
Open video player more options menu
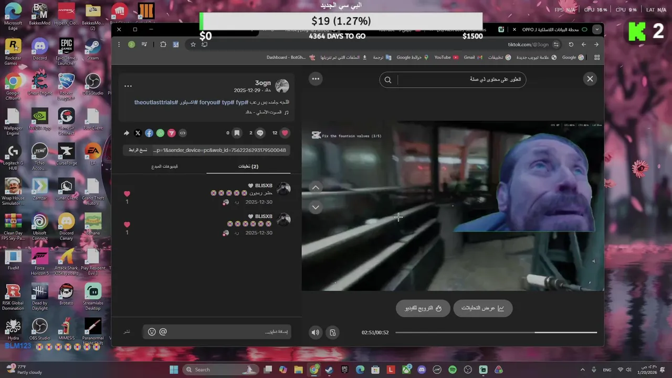click(x=316, y=79)
